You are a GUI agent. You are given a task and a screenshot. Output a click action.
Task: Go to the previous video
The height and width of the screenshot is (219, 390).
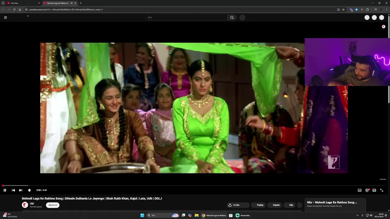click(x=13, y=190)
